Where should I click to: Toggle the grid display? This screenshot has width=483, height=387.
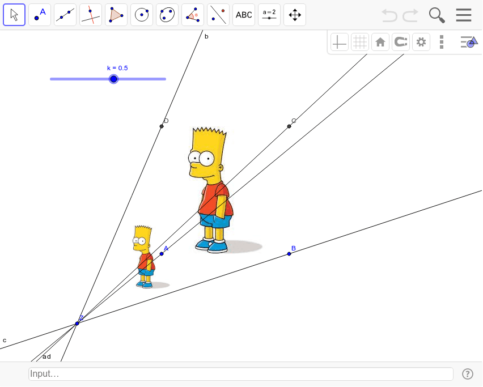360,42
